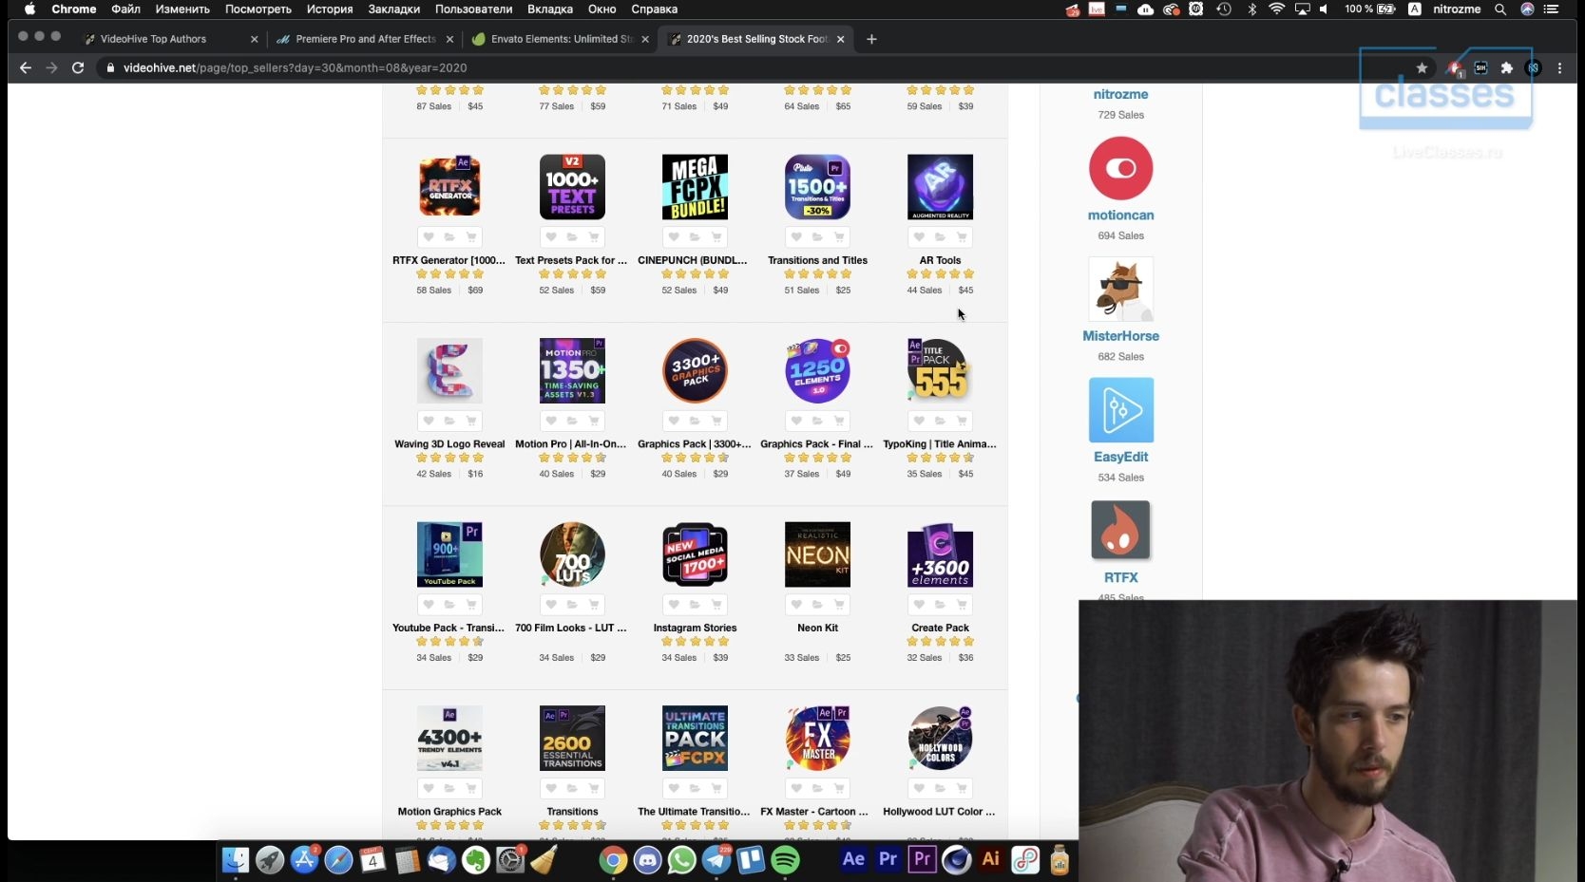Viewport: 1585px width, 882px height.
Task: Add Text Presets Pack to a collection
Action: tap(572, 237)
